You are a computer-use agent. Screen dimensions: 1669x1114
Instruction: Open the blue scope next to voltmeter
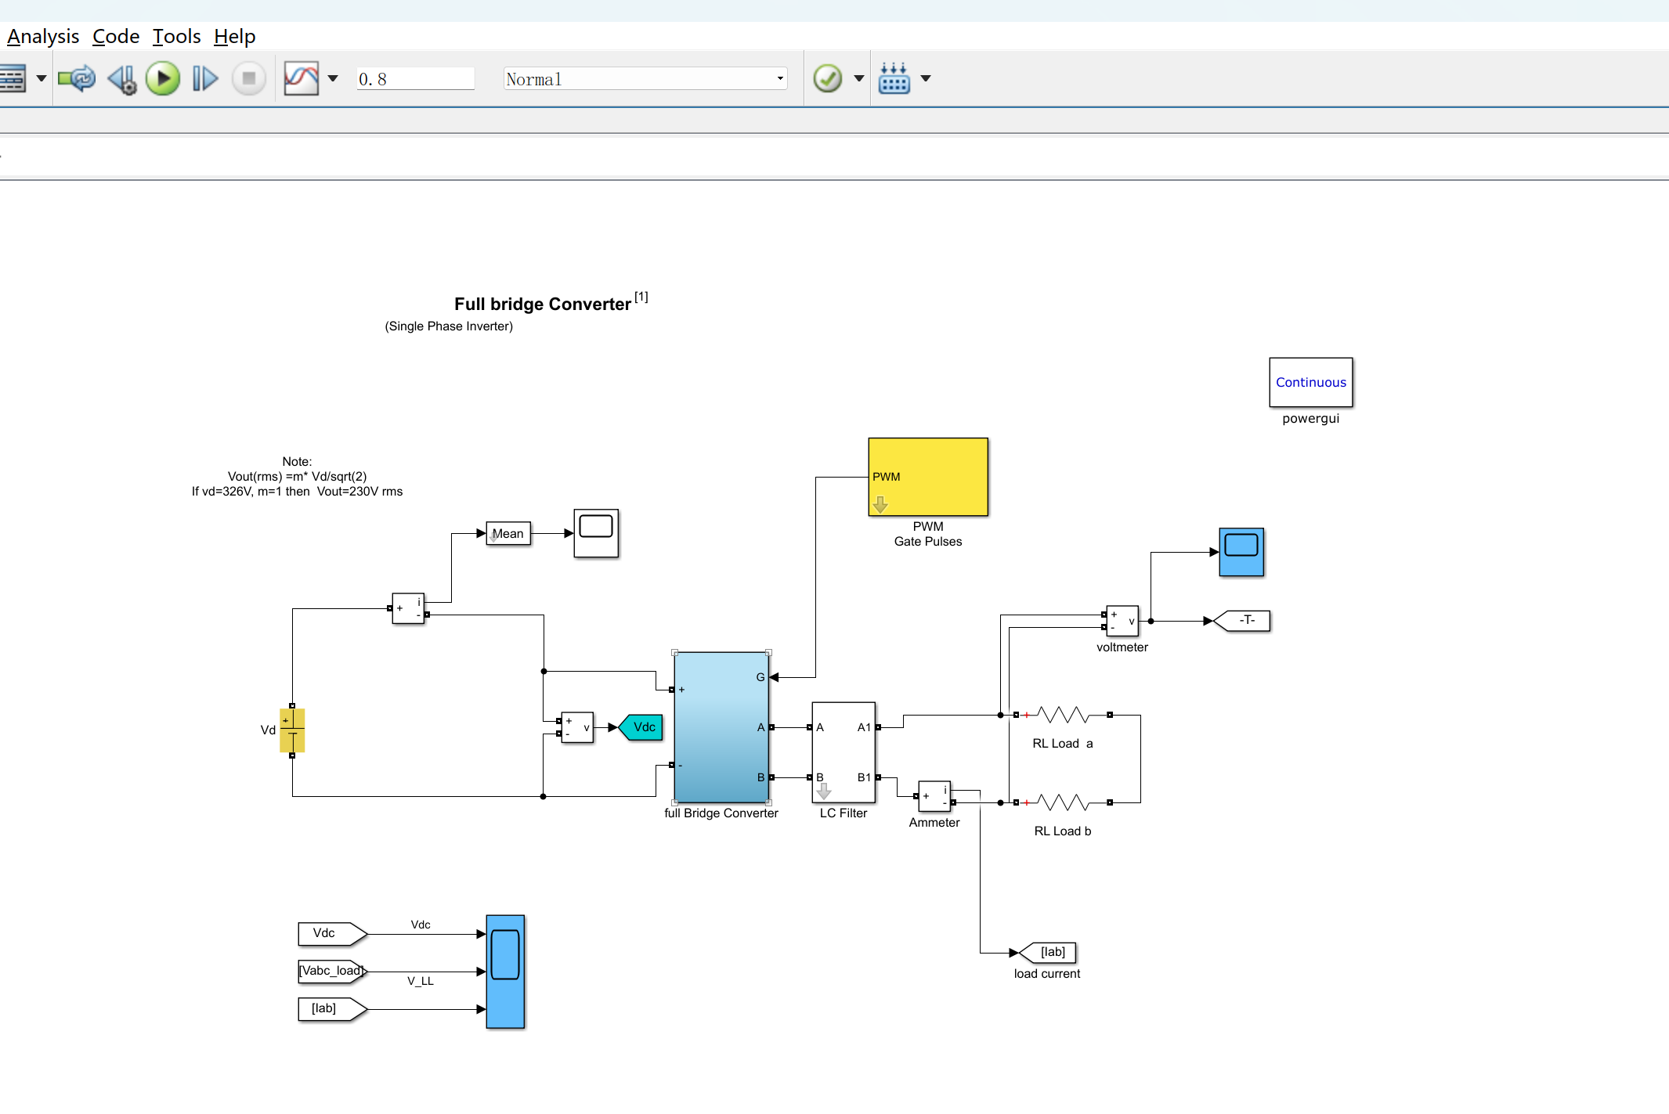click(x=1241, y=552)
